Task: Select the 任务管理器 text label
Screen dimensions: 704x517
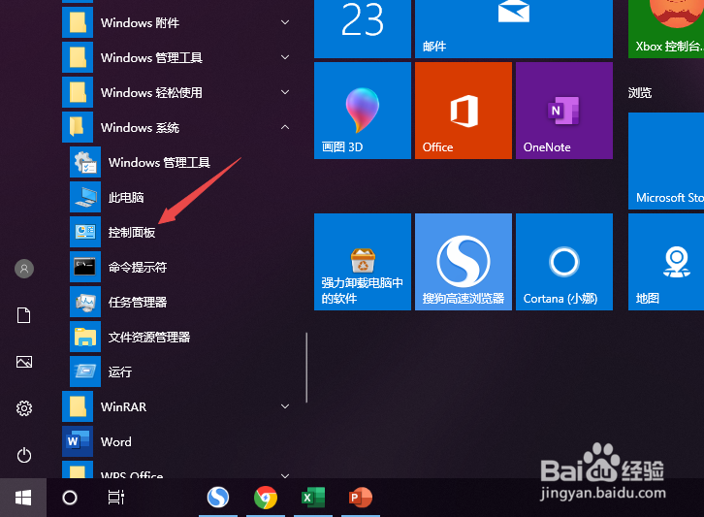Action: [138, 303]
